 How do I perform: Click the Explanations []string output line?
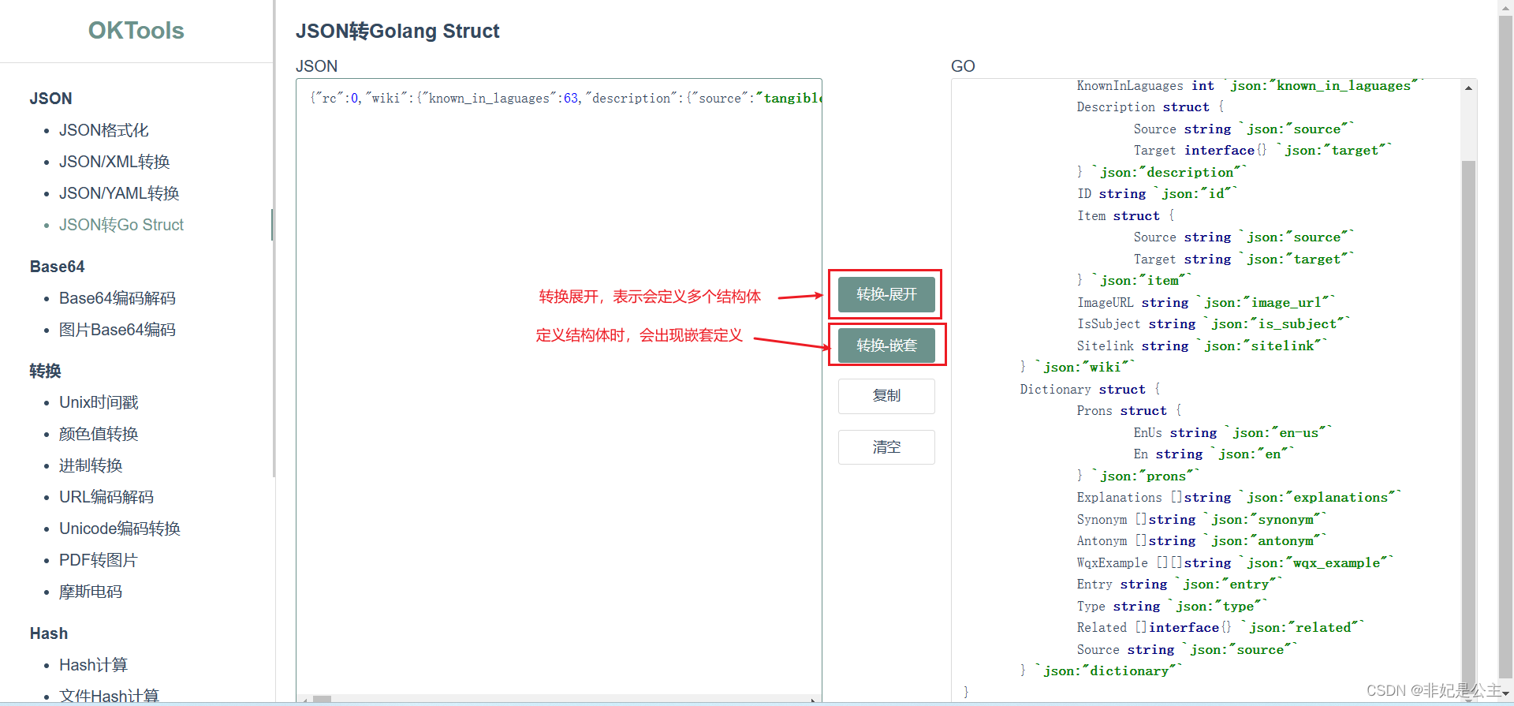tap(1239, 497)
